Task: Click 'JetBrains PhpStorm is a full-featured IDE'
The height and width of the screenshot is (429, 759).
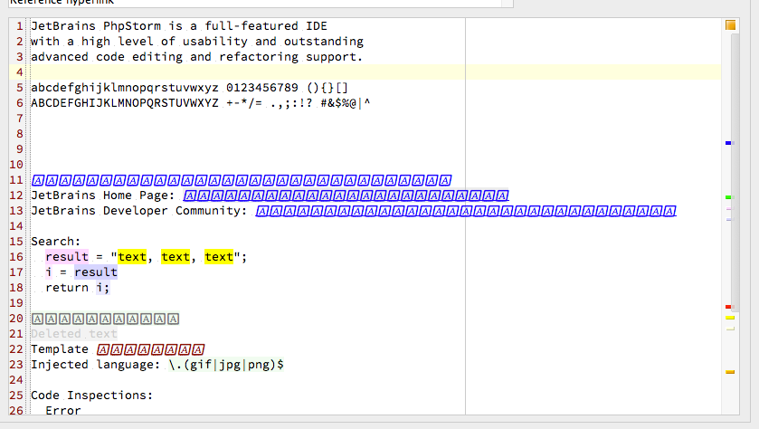Action: tap(179, 26)
